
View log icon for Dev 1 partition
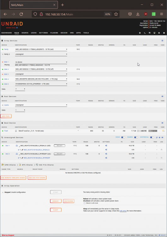(161, 150)
